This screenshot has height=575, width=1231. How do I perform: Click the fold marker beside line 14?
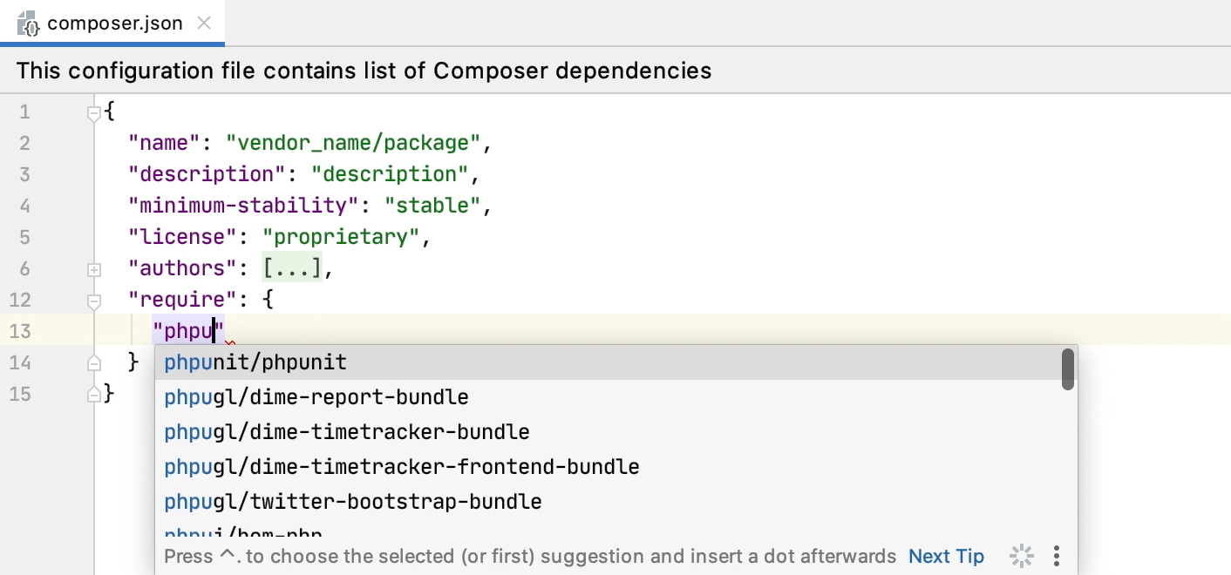pyautogui.click(x=93, y=362)
